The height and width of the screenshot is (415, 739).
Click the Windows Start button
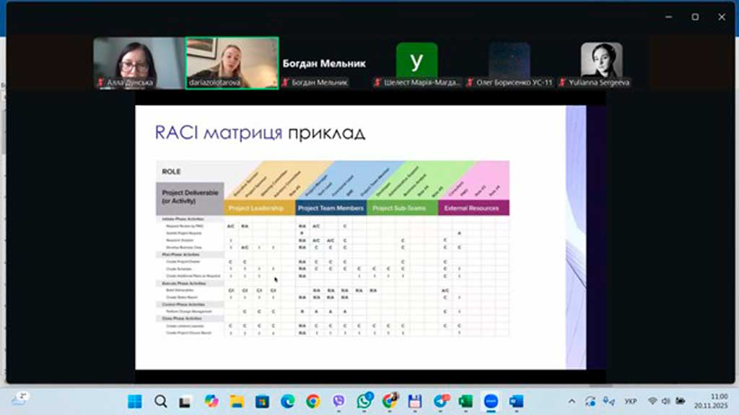point(135,401)
